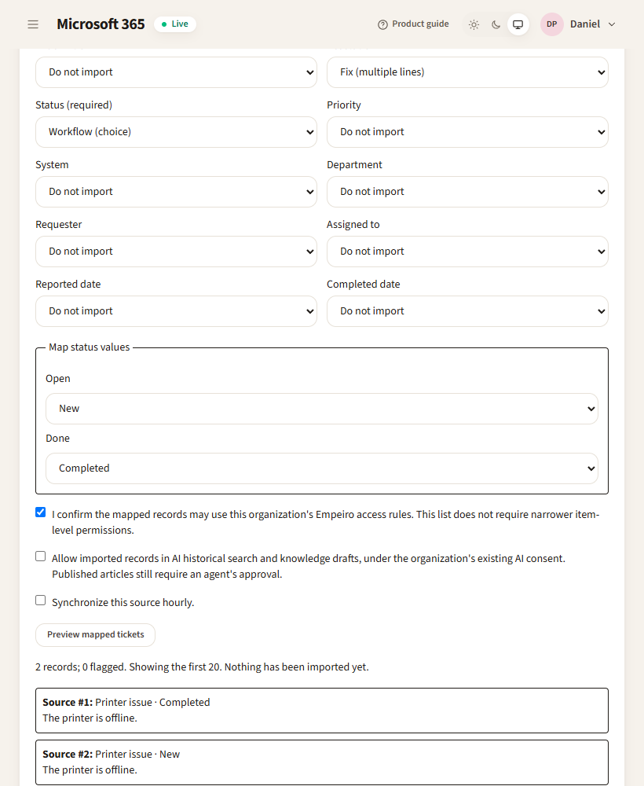Switch to light theme sun icon
The height and width of the screenshot is (786, 644).
tap(474, 24)
